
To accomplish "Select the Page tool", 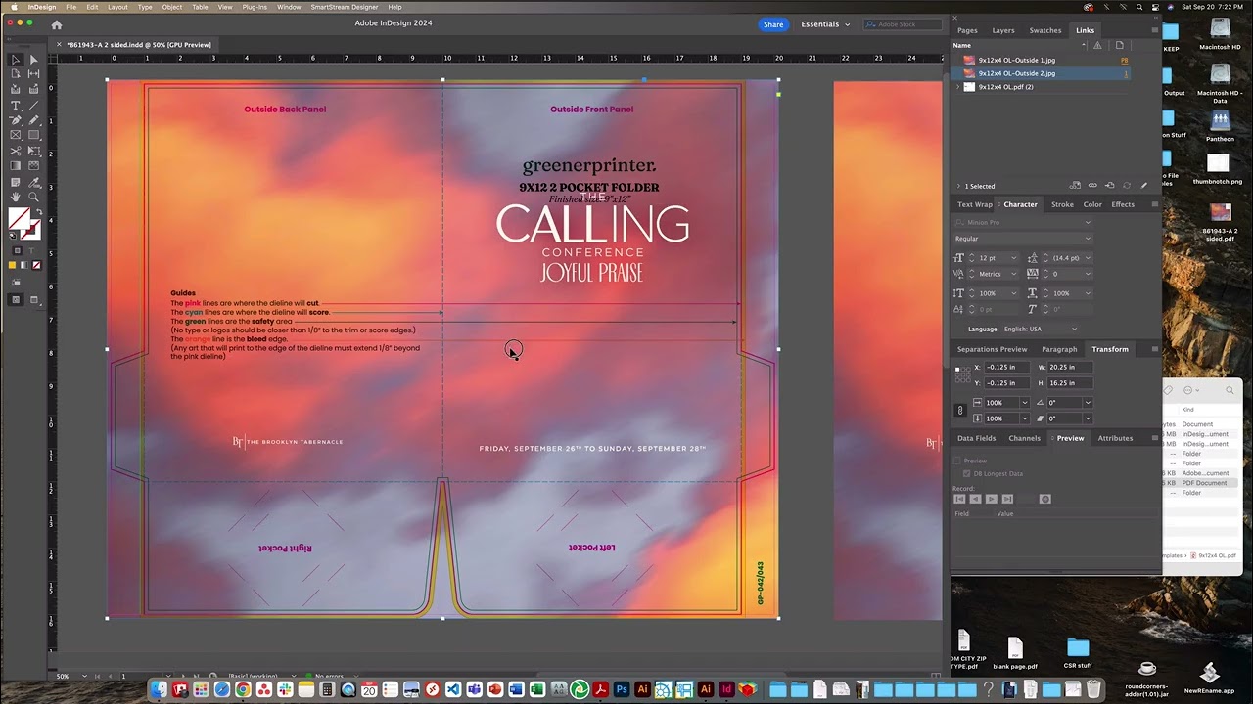I will pyautogui.click(x=15, y=73).
